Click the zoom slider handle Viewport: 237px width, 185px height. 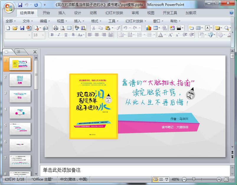(x=194, y=179)
